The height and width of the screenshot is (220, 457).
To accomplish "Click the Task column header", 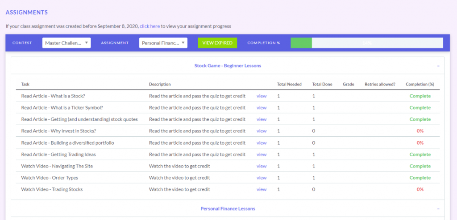I will click(25, 84).
